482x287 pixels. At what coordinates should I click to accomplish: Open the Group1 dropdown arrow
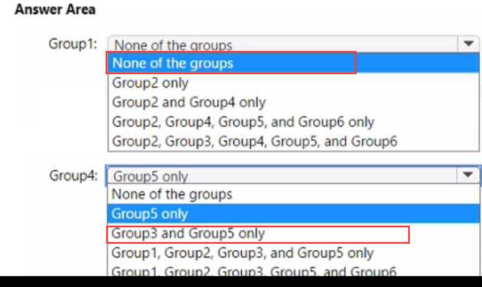click(x=468, y=44)
